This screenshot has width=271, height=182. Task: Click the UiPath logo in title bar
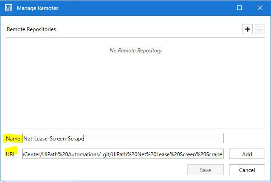[x=9, y=8]
